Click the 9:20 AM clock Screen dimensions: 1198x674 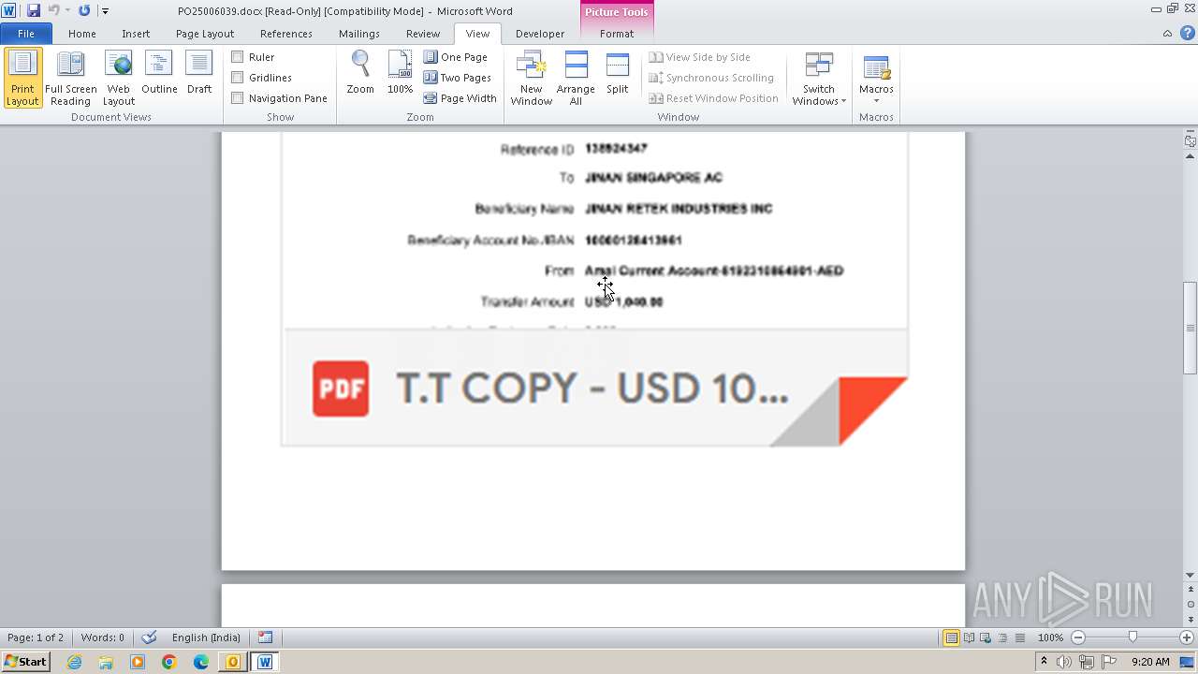click(x=1150, y=662)
